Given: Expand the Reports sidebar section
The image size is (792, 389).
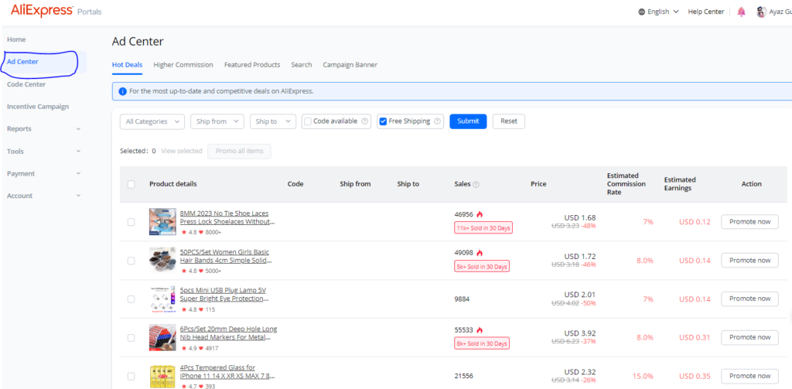Looking at the screenshot, I should coord(43,129).
